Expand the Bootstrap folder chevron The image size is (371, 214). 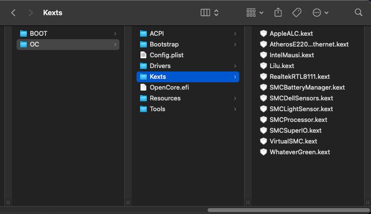[x=235, y=45]
